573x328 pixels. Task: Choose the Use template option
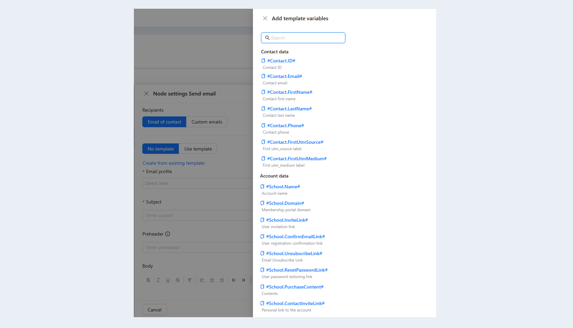pyautogui.click(x=198, y=149)
